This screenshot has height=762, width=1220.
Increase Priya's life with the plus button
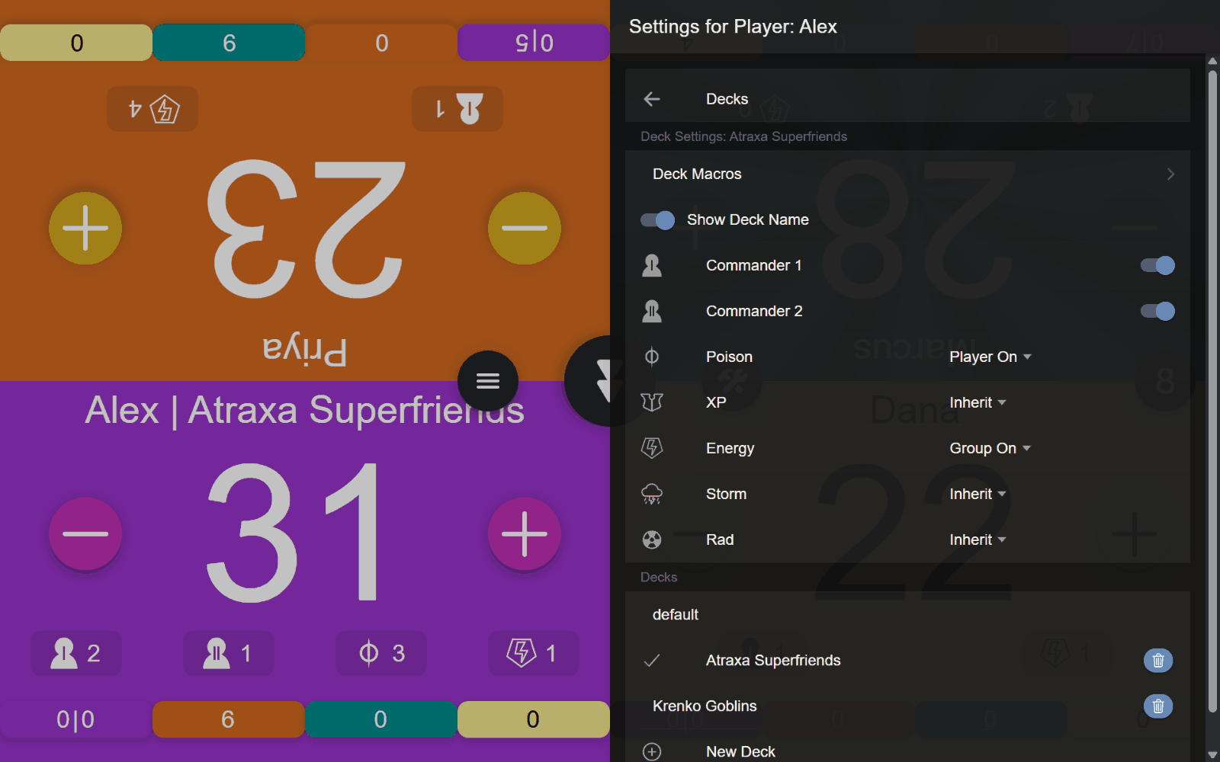(x=85, y=228)
